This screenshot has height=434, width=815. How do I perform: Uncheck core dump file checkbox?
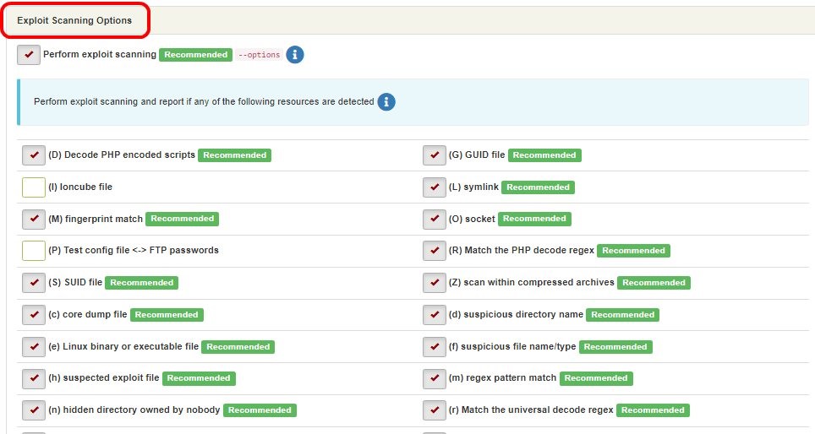[34, 315]
